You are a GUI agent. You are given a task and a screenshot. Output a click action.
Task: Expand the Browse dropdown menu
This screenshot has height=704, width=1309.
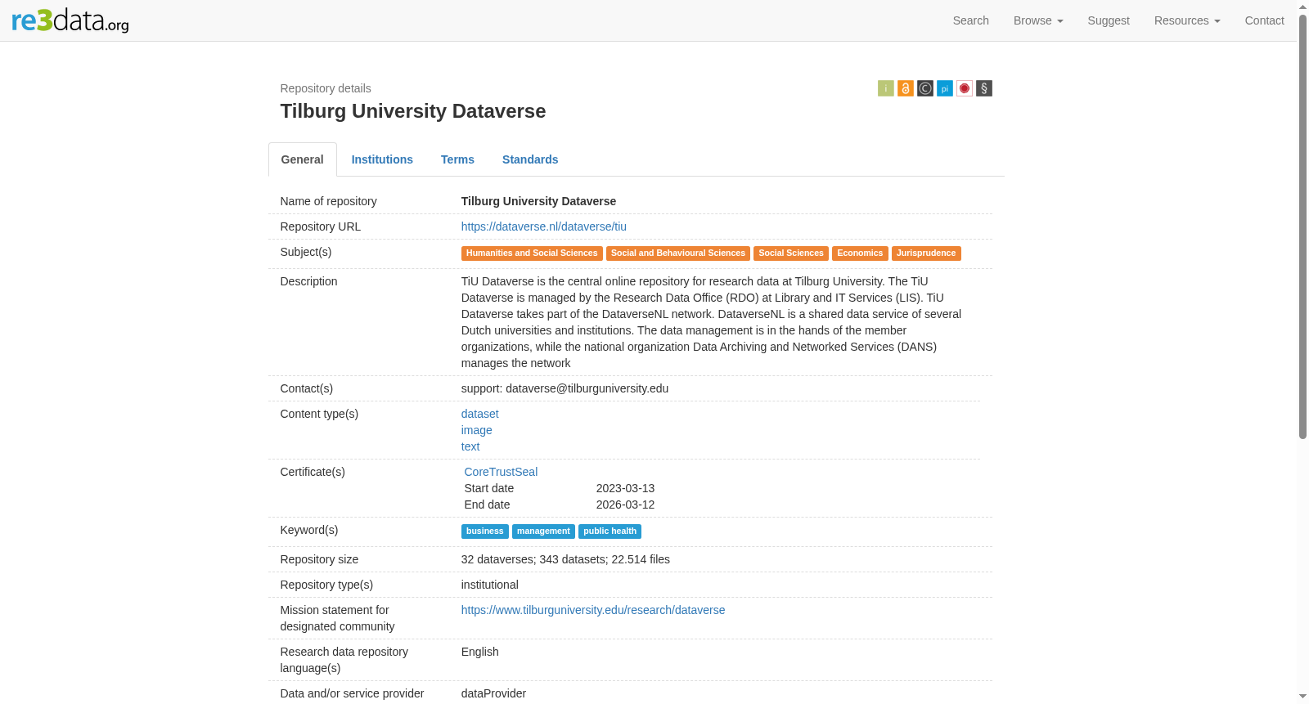coord(1038,20)
